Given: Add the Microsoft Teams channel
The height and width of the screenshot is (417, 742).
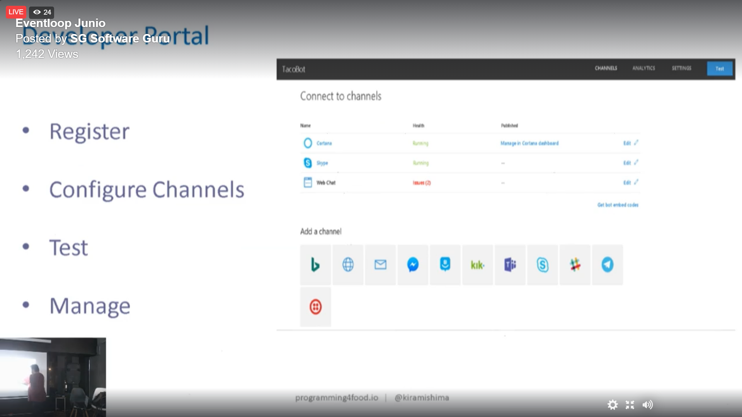Looking at the screenshot, I should [510, 265].
